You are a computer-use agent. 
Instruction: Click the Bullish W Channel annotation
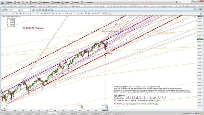(x=34, y=28)
